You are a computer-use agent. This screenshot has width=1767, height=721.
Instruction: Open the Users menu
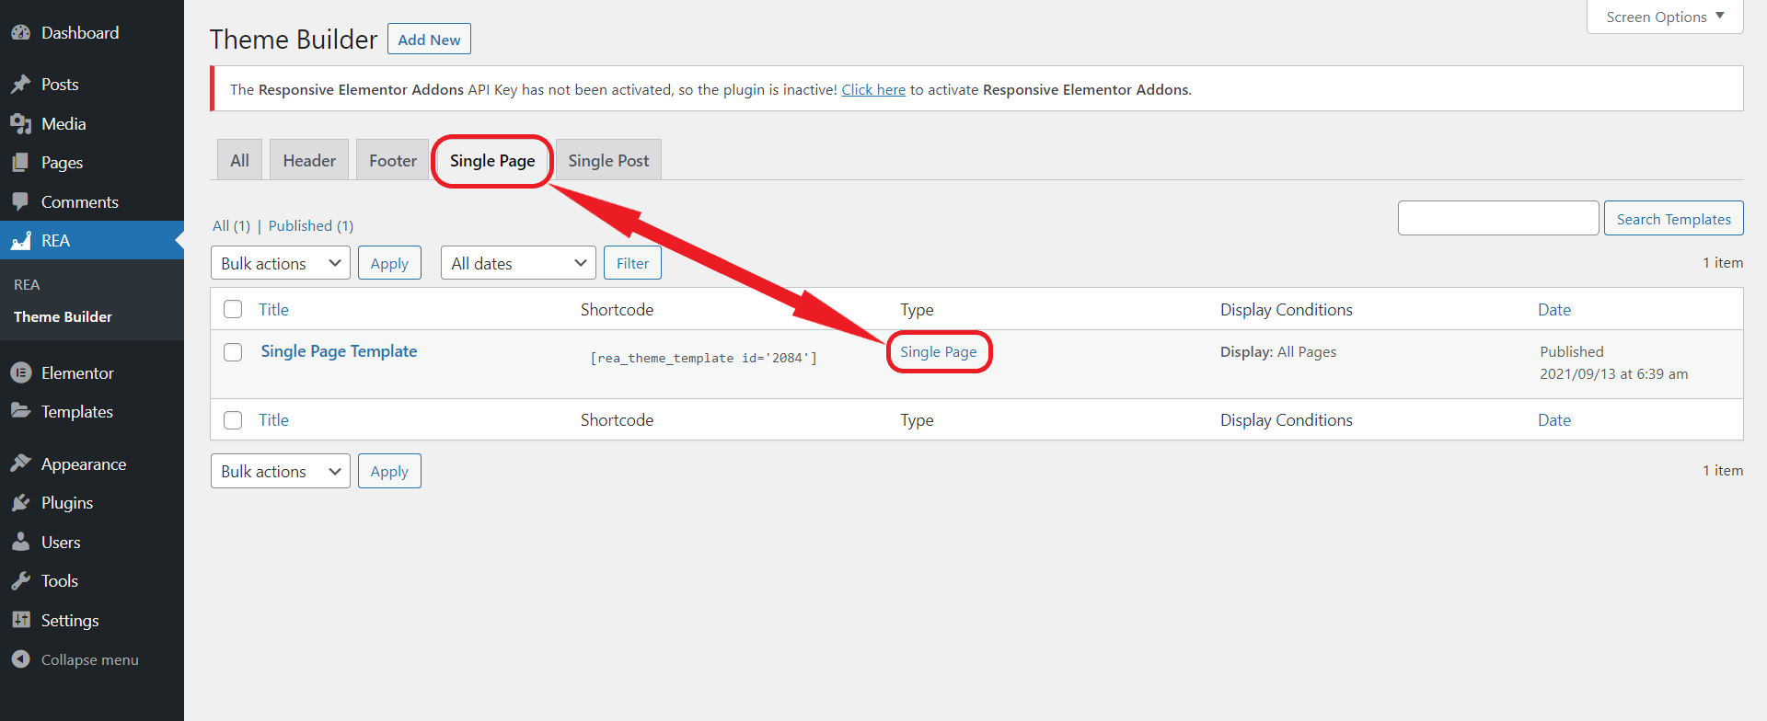92,543
